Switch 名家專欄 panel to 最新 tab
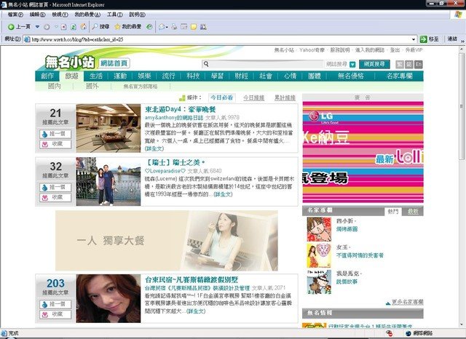Image resolution: width=466 pixels, height=339 pixels. click(x=413, y=212)
